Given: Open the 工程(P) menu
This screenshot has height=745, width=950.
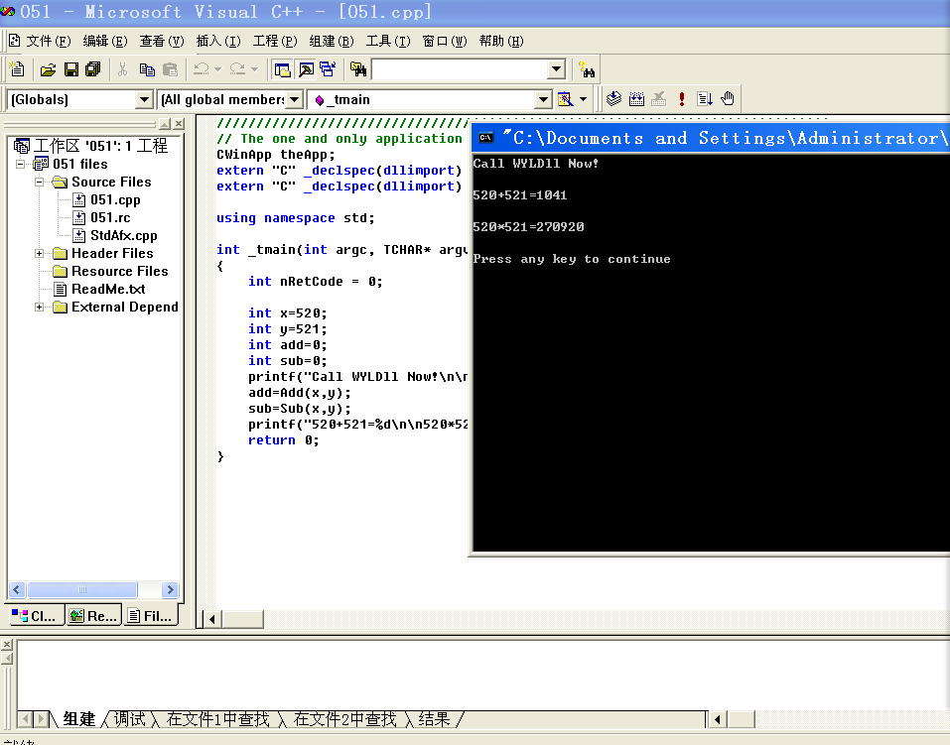Looking at the screenshot, I should coord(275,42).
